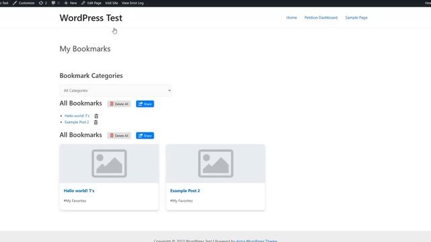The width and height of the screenshot is (431, 242).
Task: Open the Customize option in admin bar
Action: click(x=24, y=3)
